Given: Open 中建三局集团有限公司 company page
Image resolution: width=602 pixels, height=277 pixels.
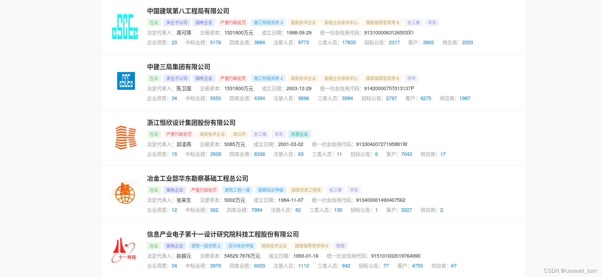Looking at the screenshot, I should tap(179, 67).
